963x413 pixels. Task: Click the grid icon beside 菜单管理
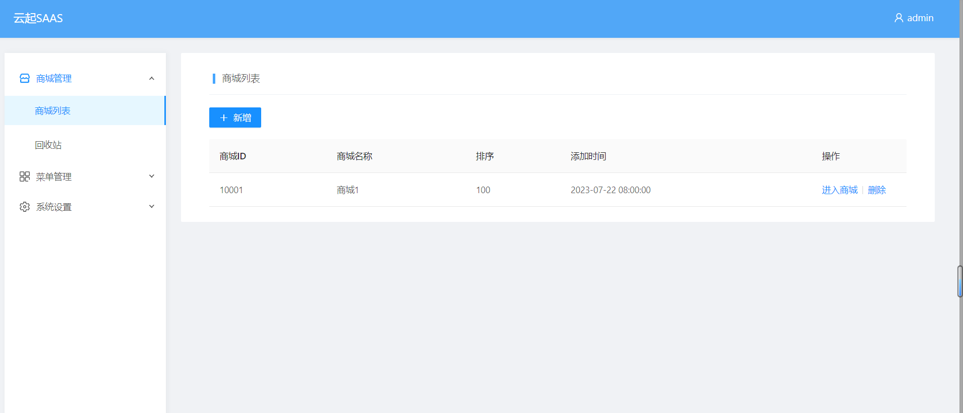24,176
